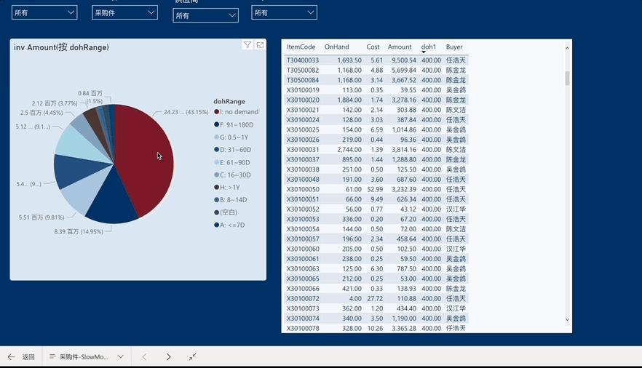Select row T30500084
642x368 pixels.
[x=376, y=80]
